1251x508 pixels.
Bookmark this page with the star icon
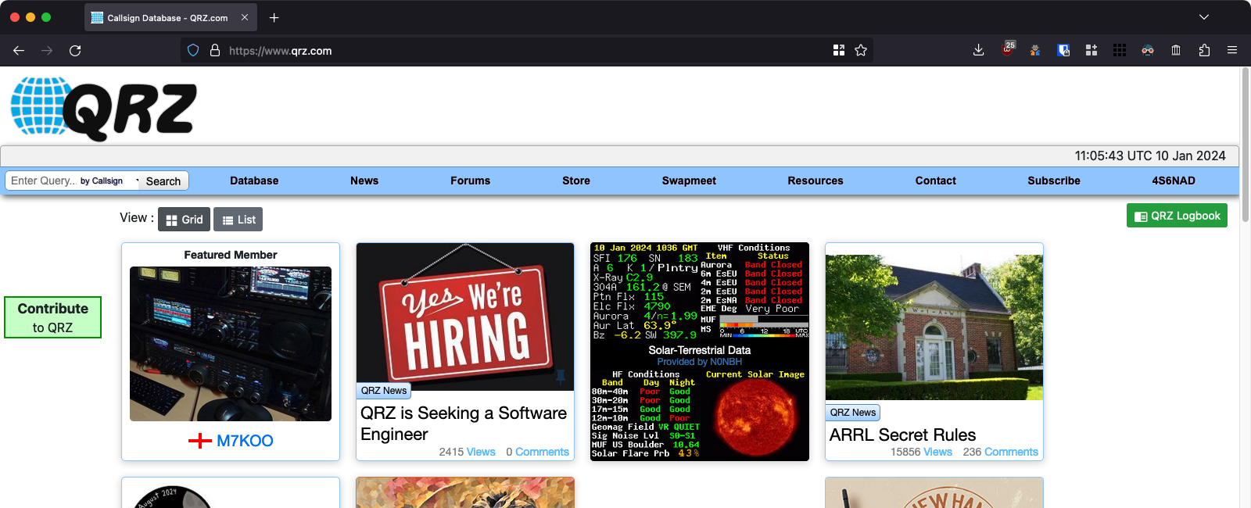(x=861, y=50)
